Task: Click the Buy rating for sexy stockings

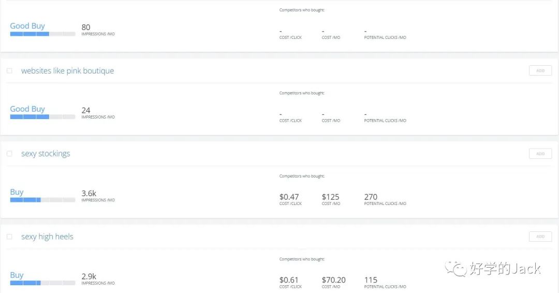Action: 17,192
